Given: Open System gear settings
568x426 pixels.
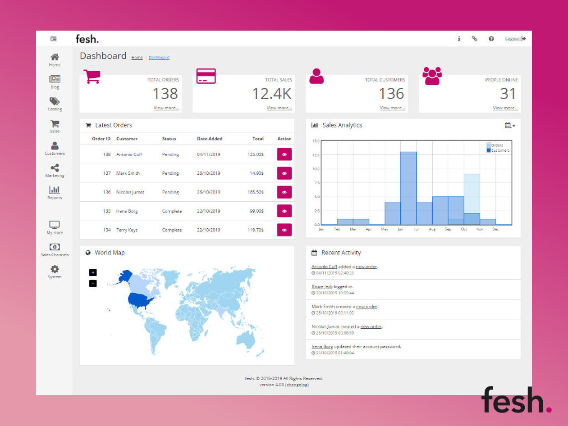Looking at the screenshot, I should pos(55,269).
